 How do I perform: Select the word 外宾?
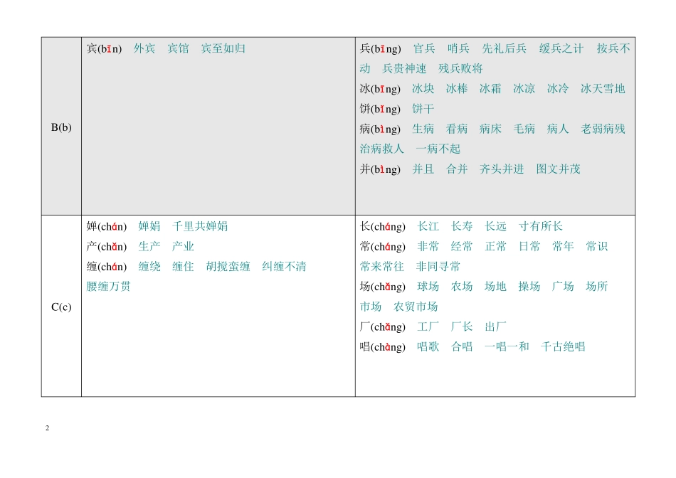pyautogui.click(x=144, y=48)
